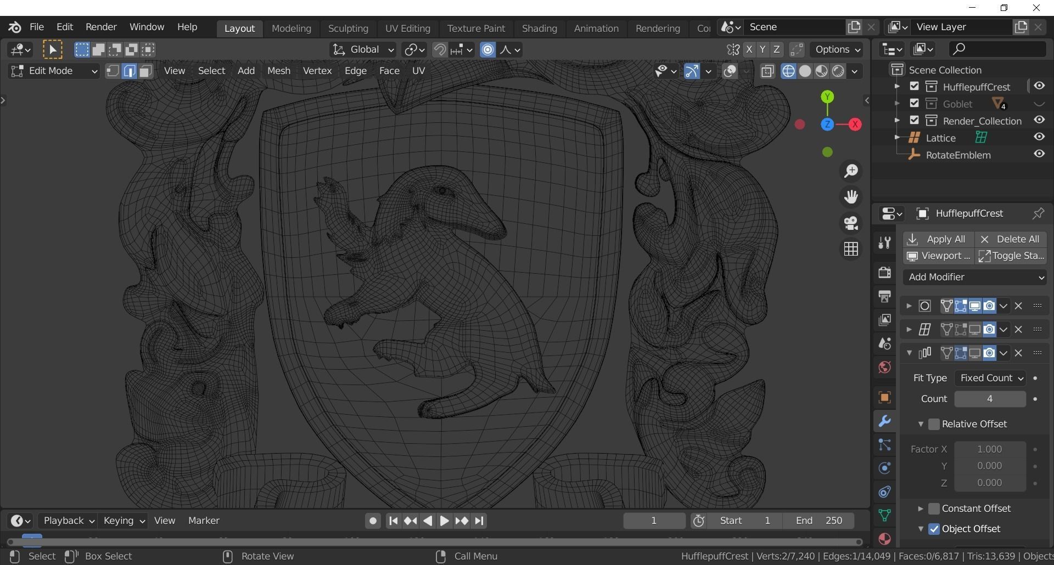Screen dimensions: 1054x565
Task: Click the Toggle Stack button
Action: 1011,256
